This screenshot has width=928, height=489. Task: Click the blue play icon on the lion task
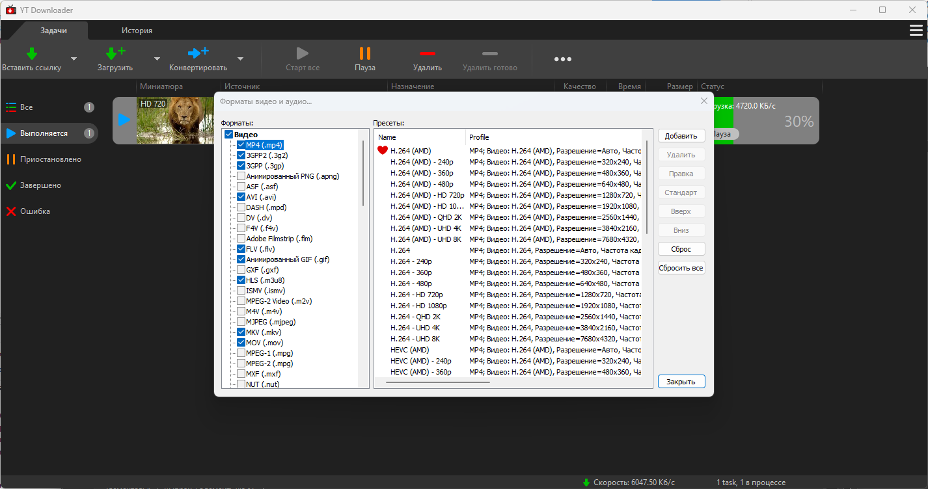(124, 120)
